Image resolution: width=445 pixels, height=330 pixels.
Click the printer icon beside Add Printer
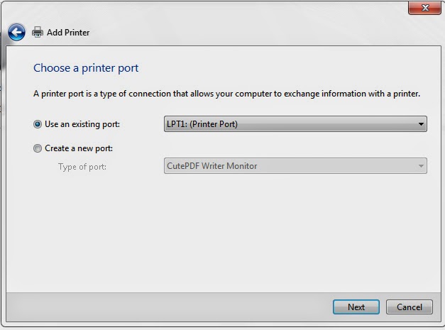point(38,32)
